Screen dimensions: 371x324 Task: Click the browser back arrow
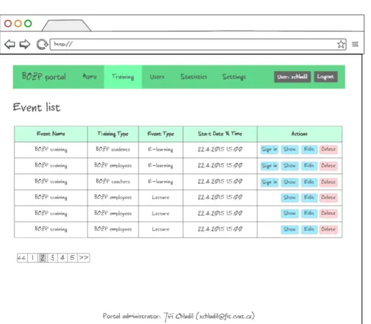point(10,45)
